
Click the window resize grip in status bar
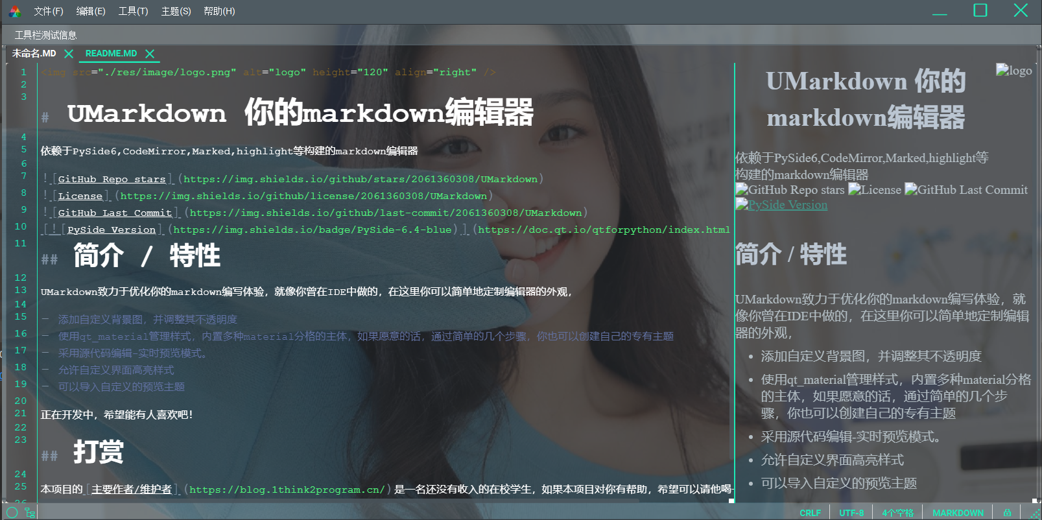pyautogui.click(x=1035, y=513)
